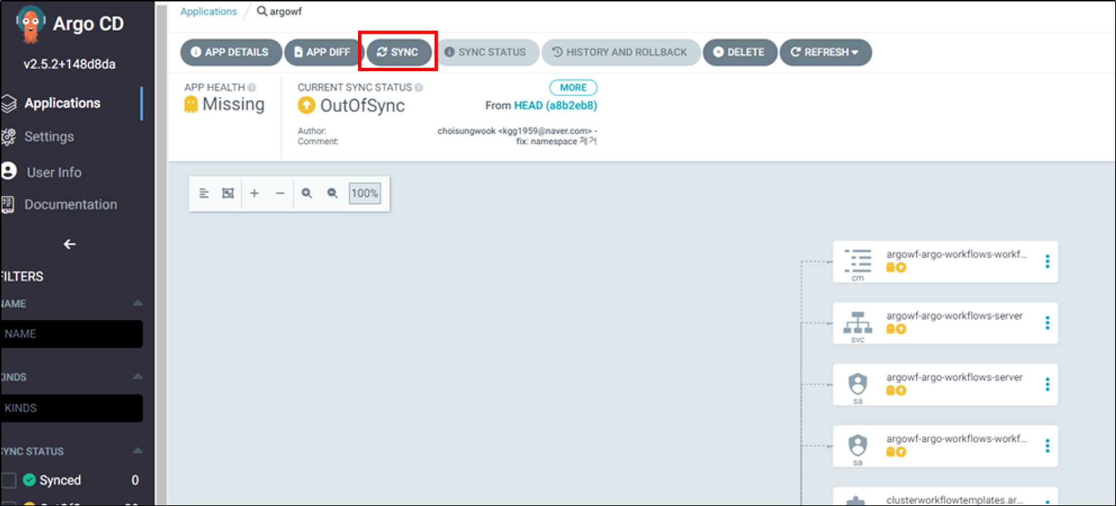
Task: Click the version text v2.5.2+148d8da
Action: (70, 64)
